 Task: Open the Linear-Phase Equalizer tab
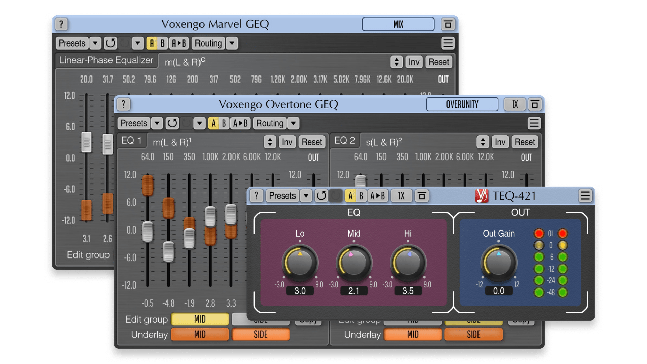pyautogui.click(x=106, y=60)
